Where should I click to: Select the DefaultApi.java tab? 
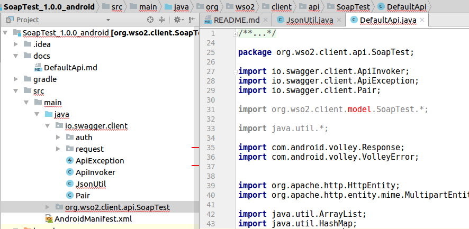pyautogui.click(x=388, y=20)
